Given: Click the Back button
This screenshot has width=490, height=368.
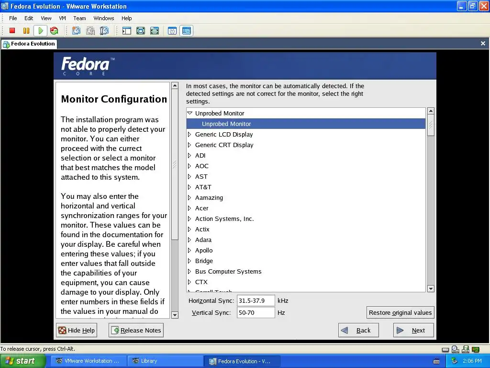Looking at the screenshot, I should 358,330.
